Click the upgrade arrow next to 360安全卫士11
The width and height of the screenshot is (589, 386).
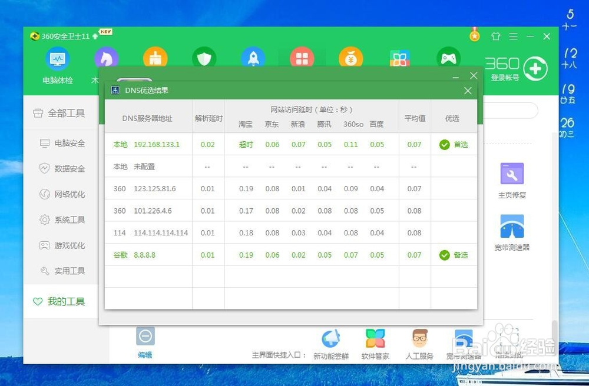coord(95,36)
